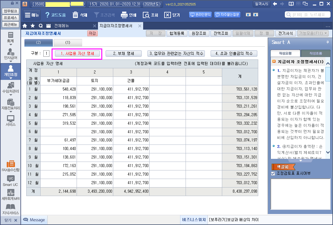Click the 잔액조회 button
The image size is (333, 225).
220,34
